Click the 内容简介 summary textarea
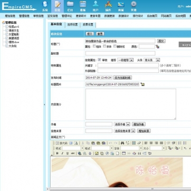191x191 pixels. click(x=131, y=104)
